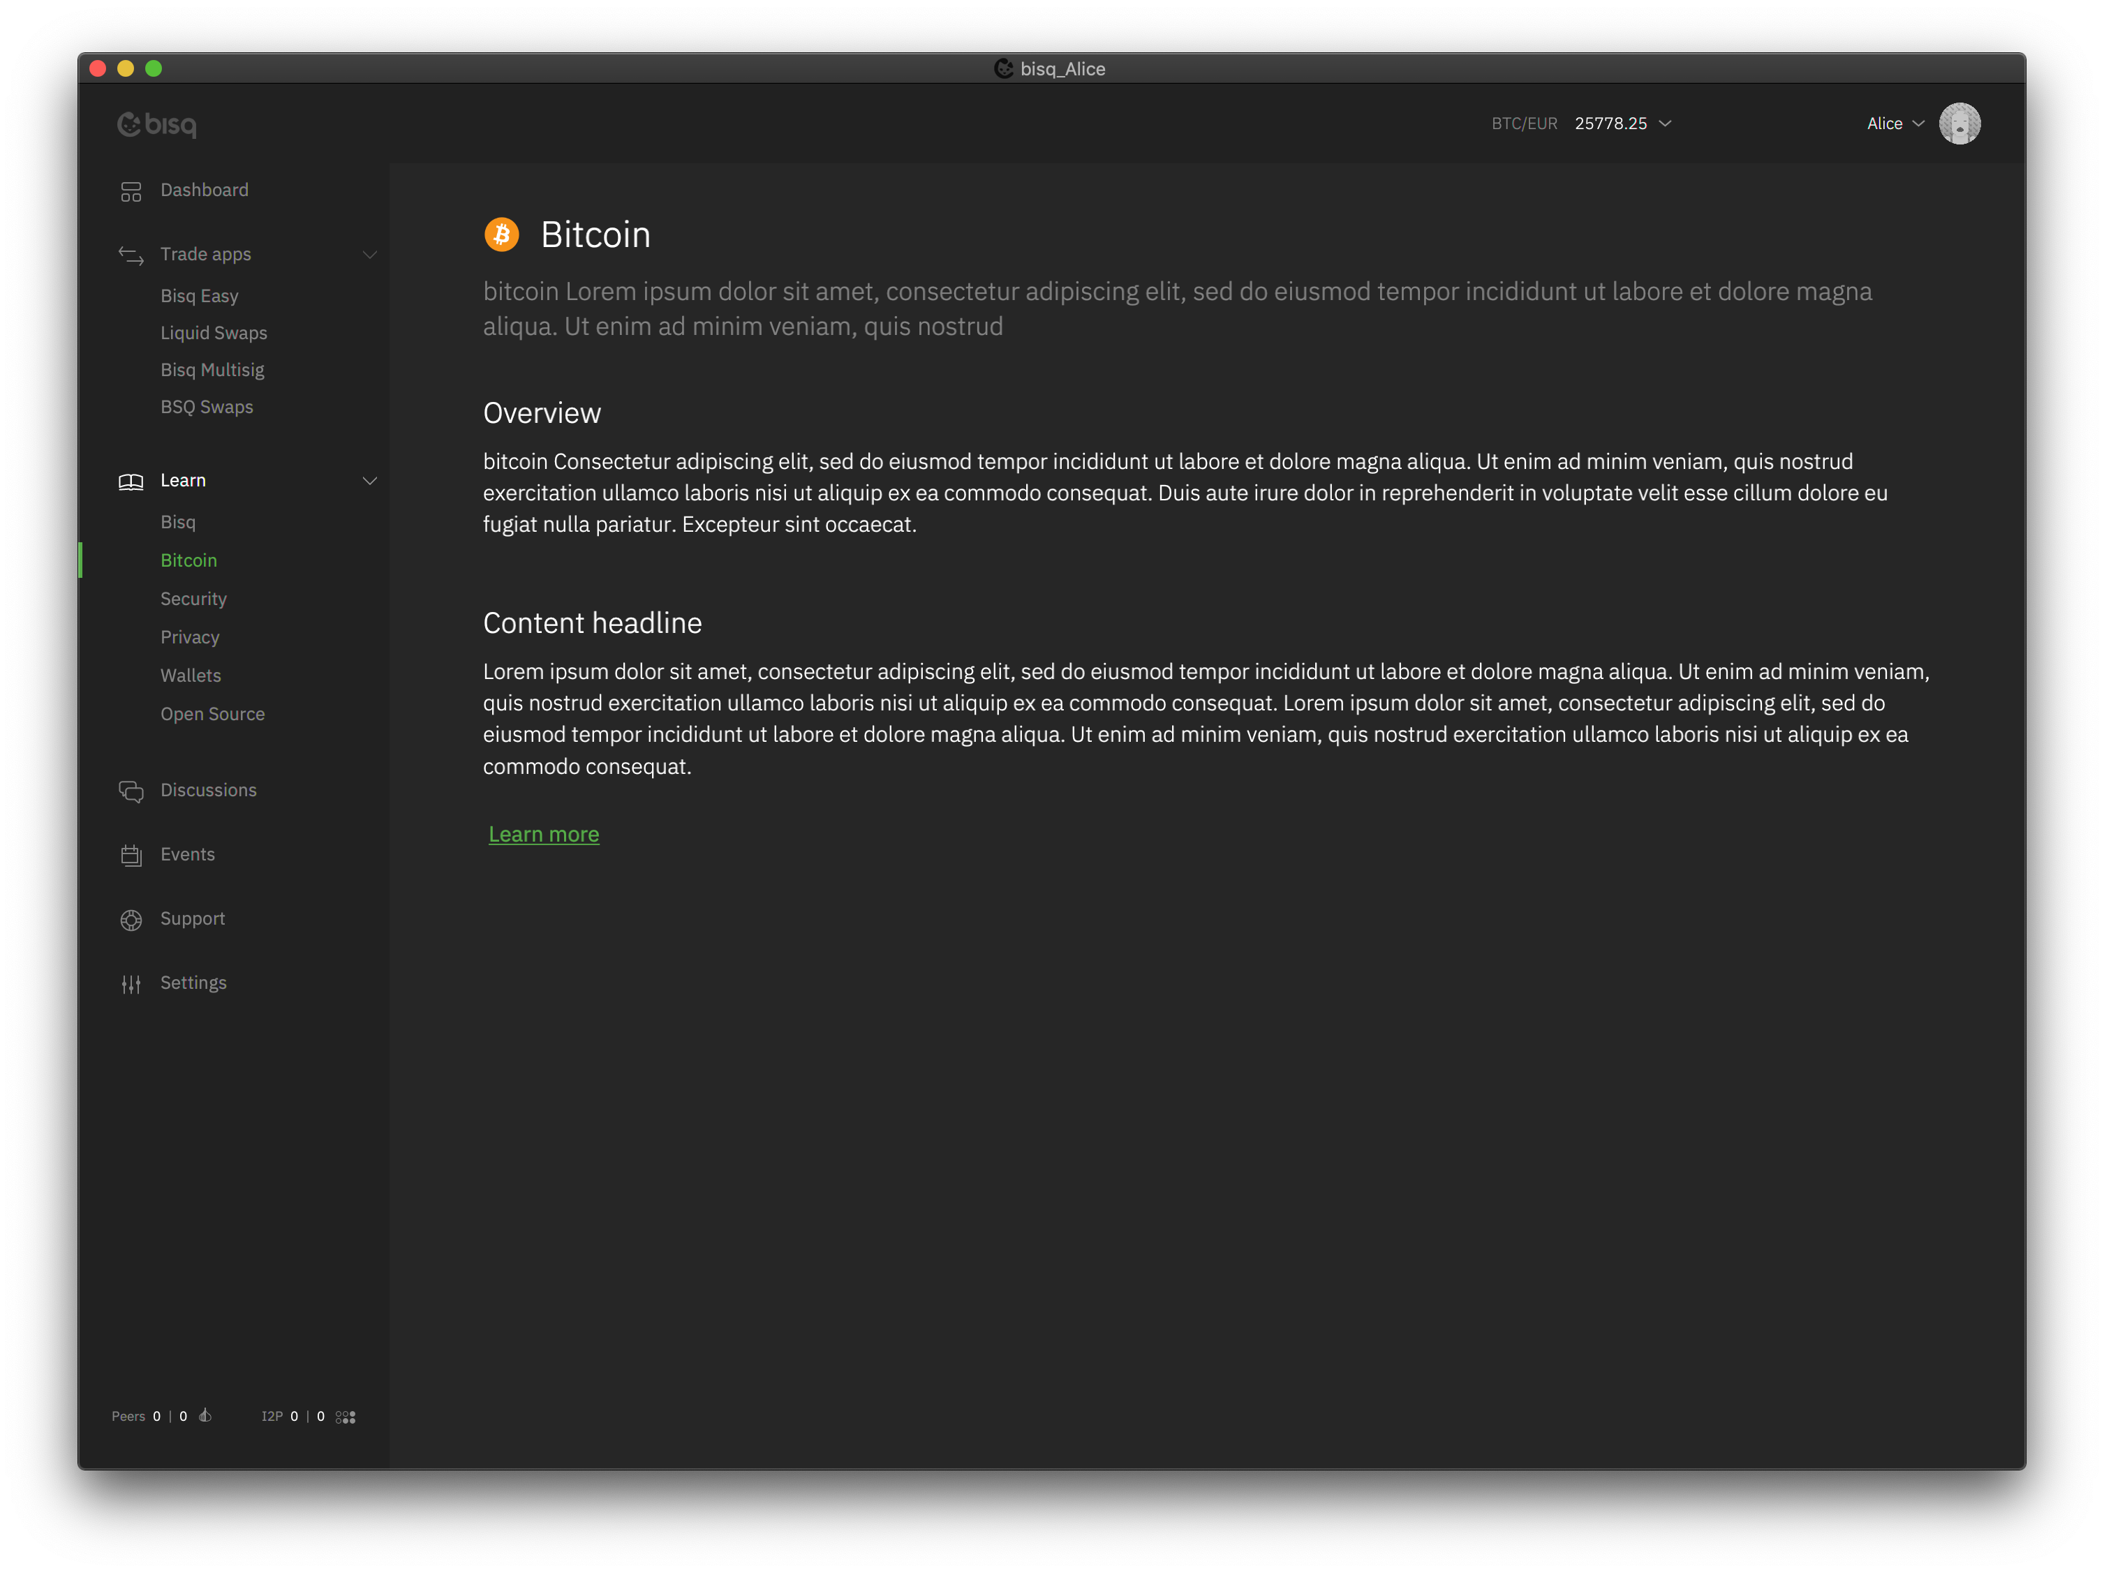Click the green zoom window button

tap(153, 68)
